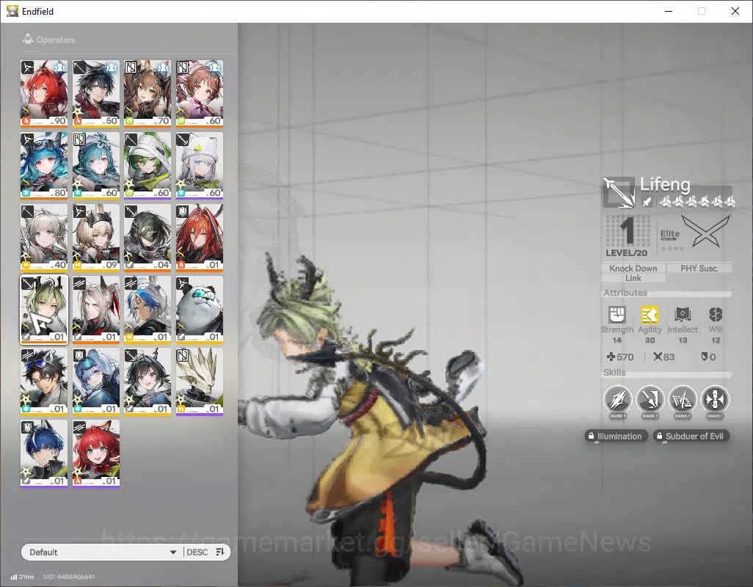Screen dimensions: 753x587
Task: Open the locked Subduer of Evil talent
Action: click(691, 437)
